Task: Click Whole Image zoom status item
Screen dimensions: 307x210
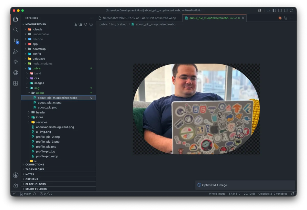Action: coord(217,194)
